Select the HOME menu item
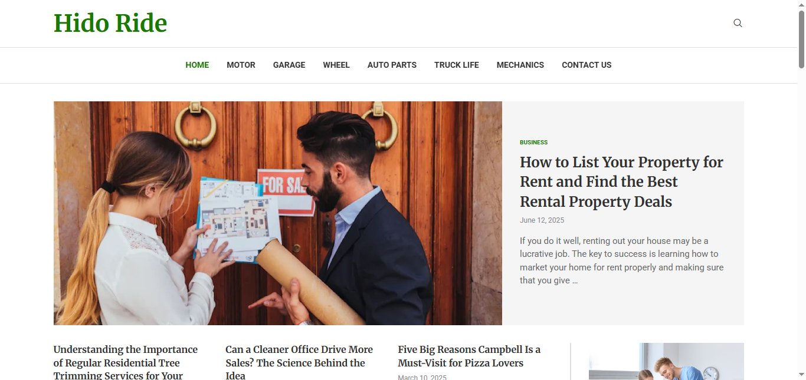The image size is (806, 380). (x=197, y=65)
